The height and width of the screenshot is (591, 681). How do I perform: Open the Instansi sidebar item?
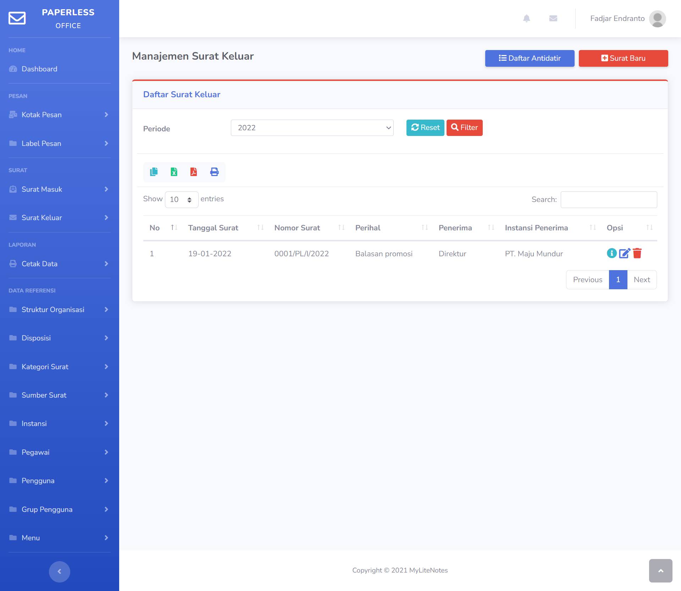[x=60, y=423]
